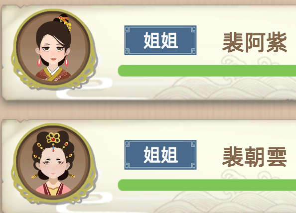Choose the 裴朝雲 family member card

pyautogui.click(x=149, y=166)
